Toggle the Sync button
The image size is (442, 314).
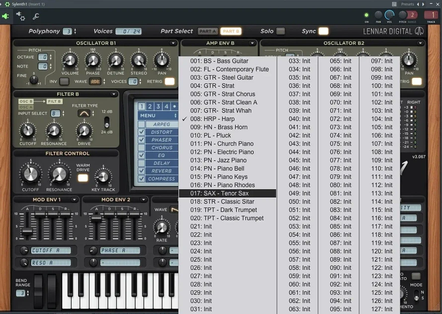coord(323,31)
